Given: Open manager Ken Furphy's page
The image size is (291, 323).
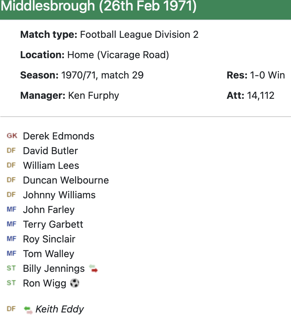Looking at the screenshot, I should tap(94, 95).
